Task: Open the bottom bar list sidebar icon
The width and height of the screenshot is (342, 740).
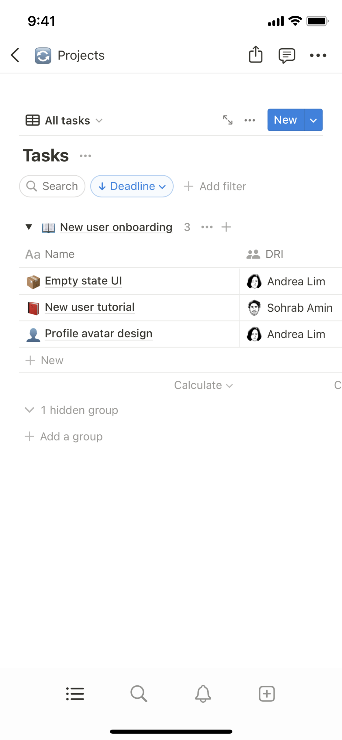Action: click(x=75, y=694)
